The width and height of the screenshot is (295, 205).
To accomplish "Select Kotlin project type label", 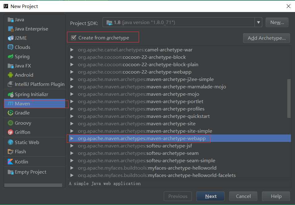I will tap(21, 162).
